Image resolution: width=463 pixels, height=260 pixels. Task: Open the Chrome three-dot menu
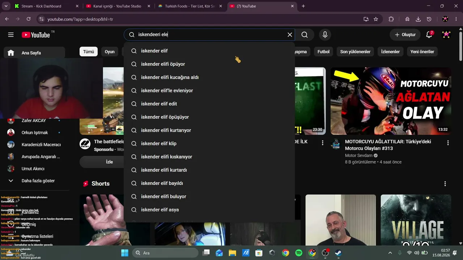pyautogui.click(x=456, y=19)
